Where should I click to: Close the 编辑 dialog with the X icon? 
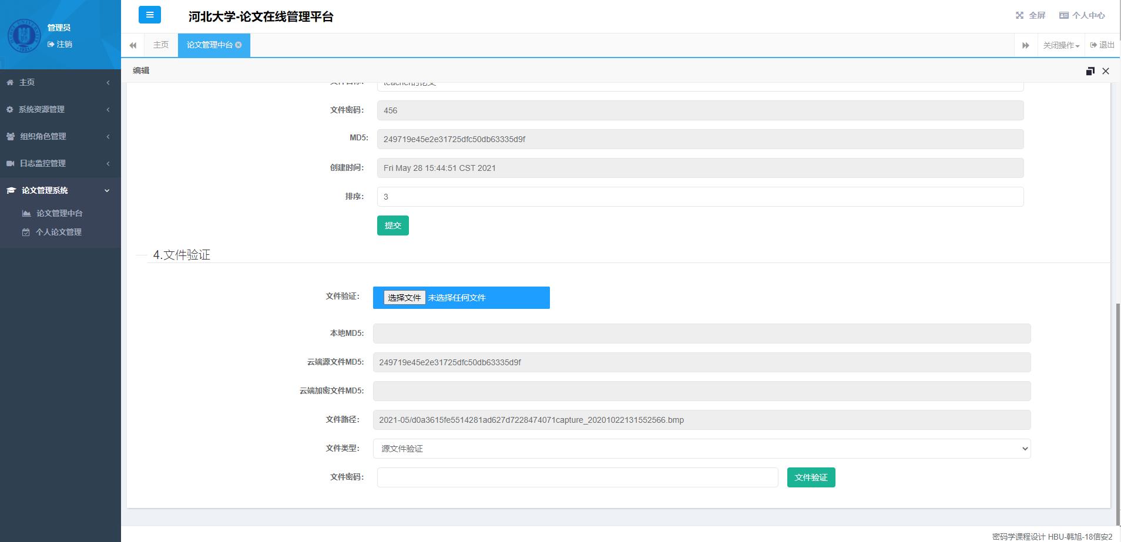(x=1106, y=71)
